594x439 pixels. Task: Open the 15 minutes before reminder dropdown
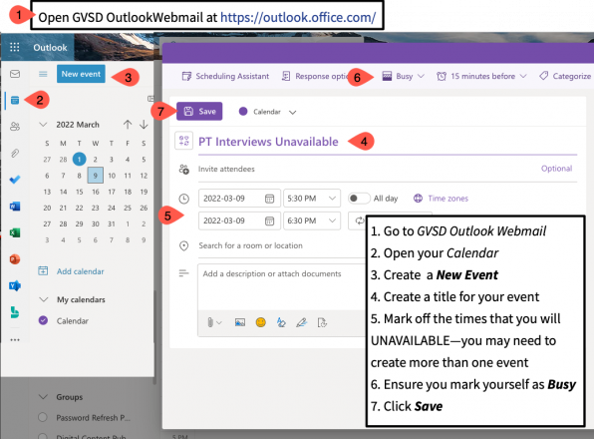(x=481, y=76)
